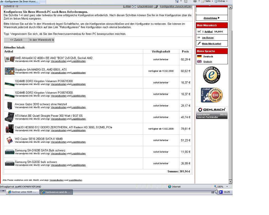This screenshot has height=215, width=269.
Task: Select the 'Konfigurieren Sie Ihren Wunsc...' browser tab
Action: pos(19,2)
